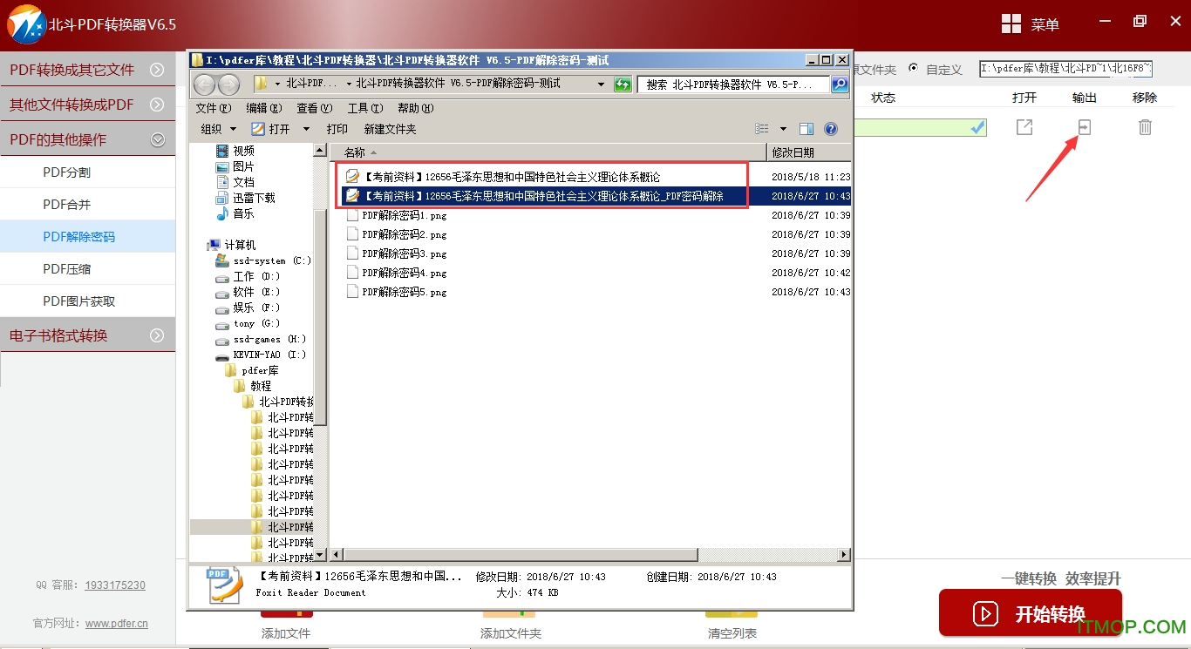Viewport: 1191px width, 649px height.
Task: Select the 自定义 radio button
Action: click(913, 68)
